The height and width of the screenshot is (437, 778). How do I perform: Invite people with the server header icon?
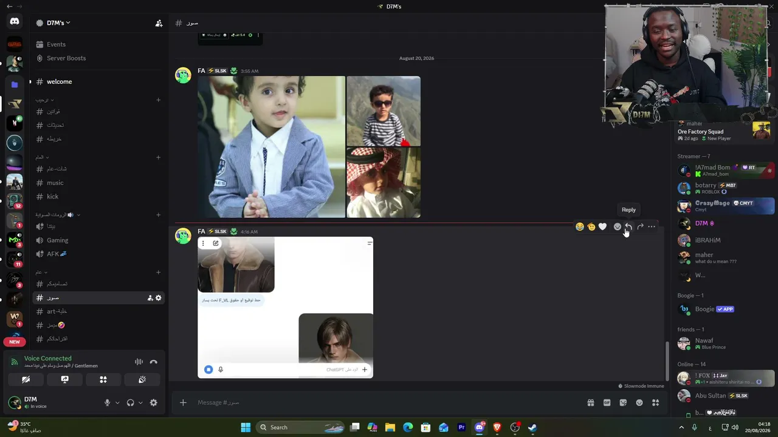159,23
